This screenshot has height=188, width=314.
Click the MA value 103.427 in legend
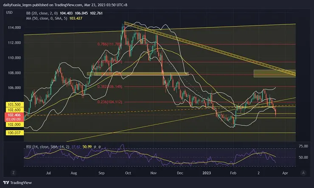76,18
